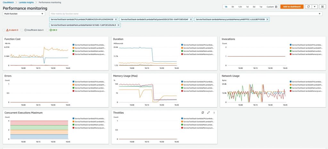Image resolution: width=328 pixels, height=149 pixels.
Task: Toggle the Insufficient data filter checkbox
Action: 22,30
